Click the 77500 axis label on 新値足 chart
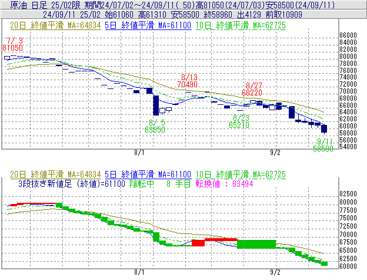The width and height of the screenshot is (367, 280). tap(348, 210)
